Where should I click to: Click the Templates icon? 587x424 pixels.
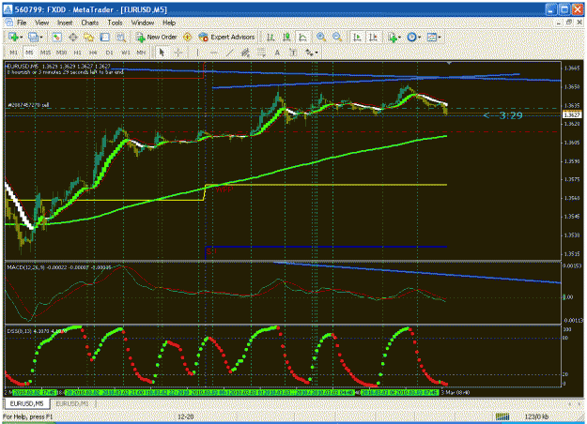coord(432,37)
